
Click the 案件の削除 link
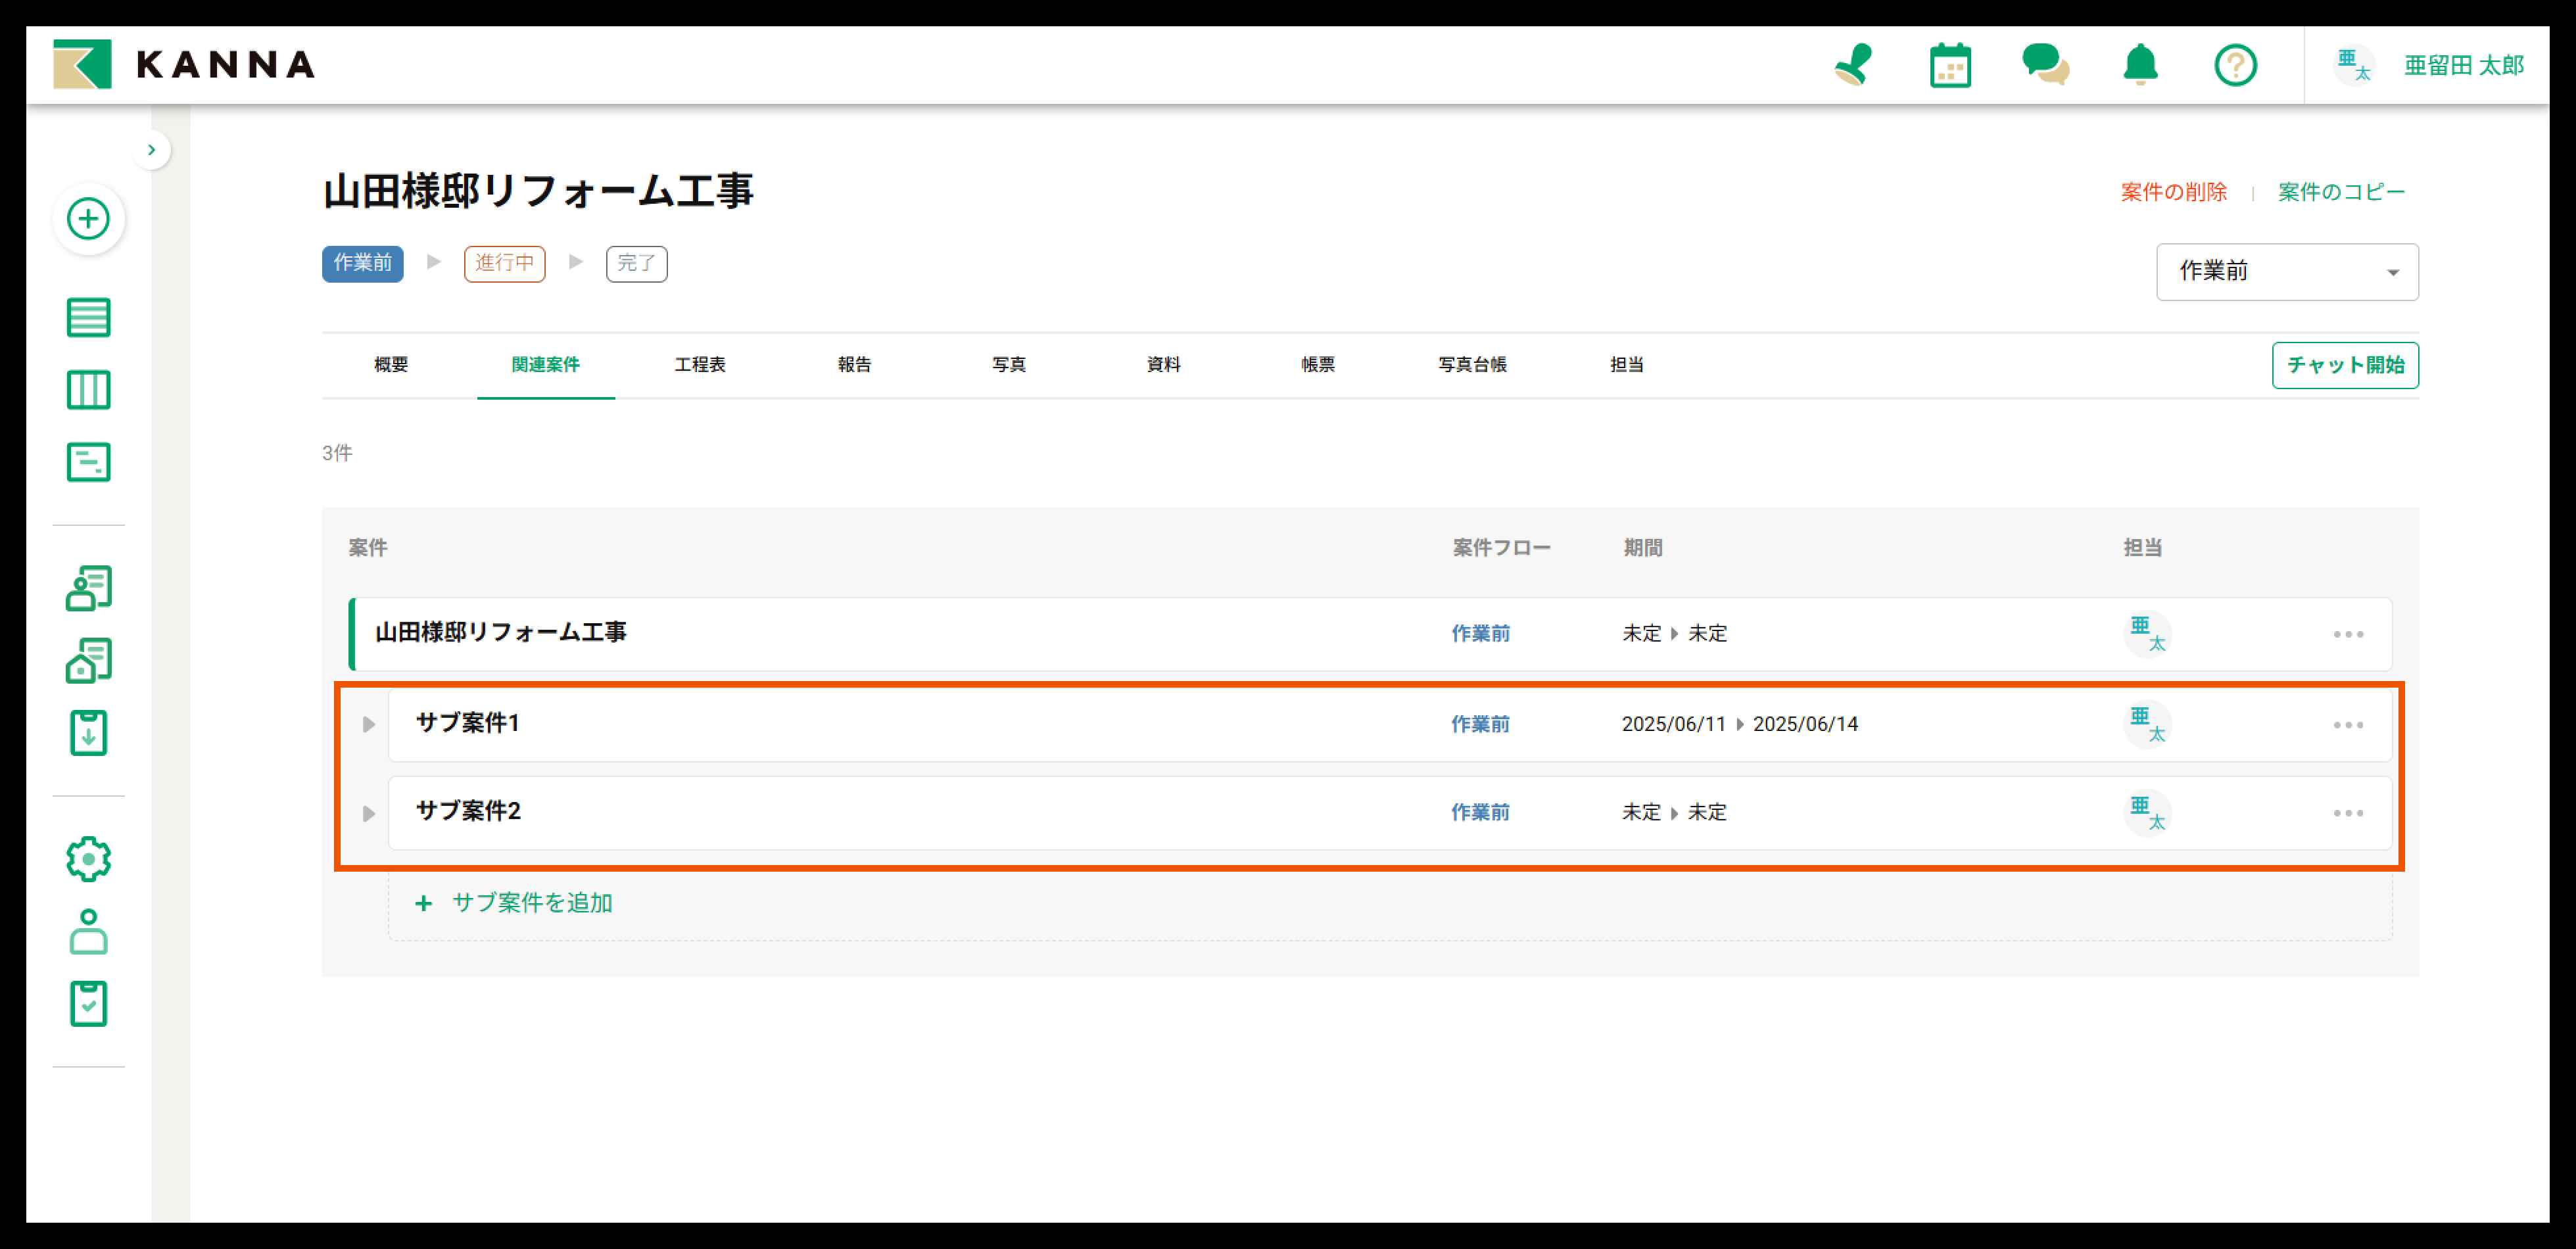click(2173, 192)
